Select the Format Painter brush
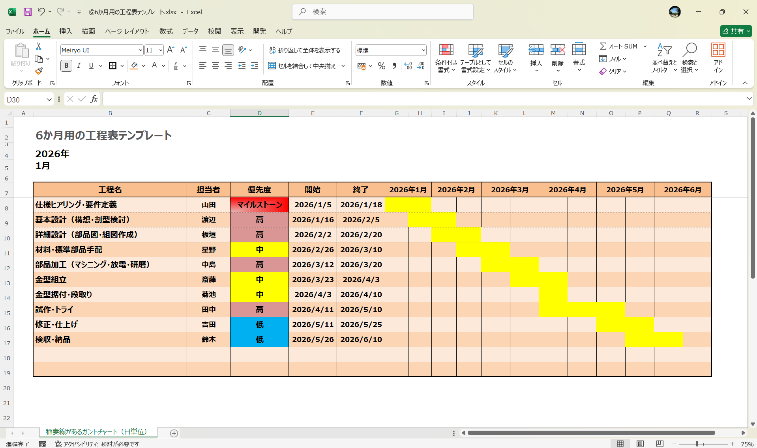This screenshot has height=448, width=757. point(38,71)
